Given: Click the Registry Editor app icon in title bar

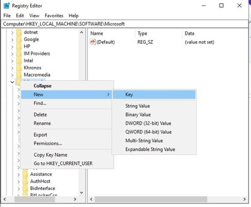Looking at the screenshot, I should [x=6, y=5].
